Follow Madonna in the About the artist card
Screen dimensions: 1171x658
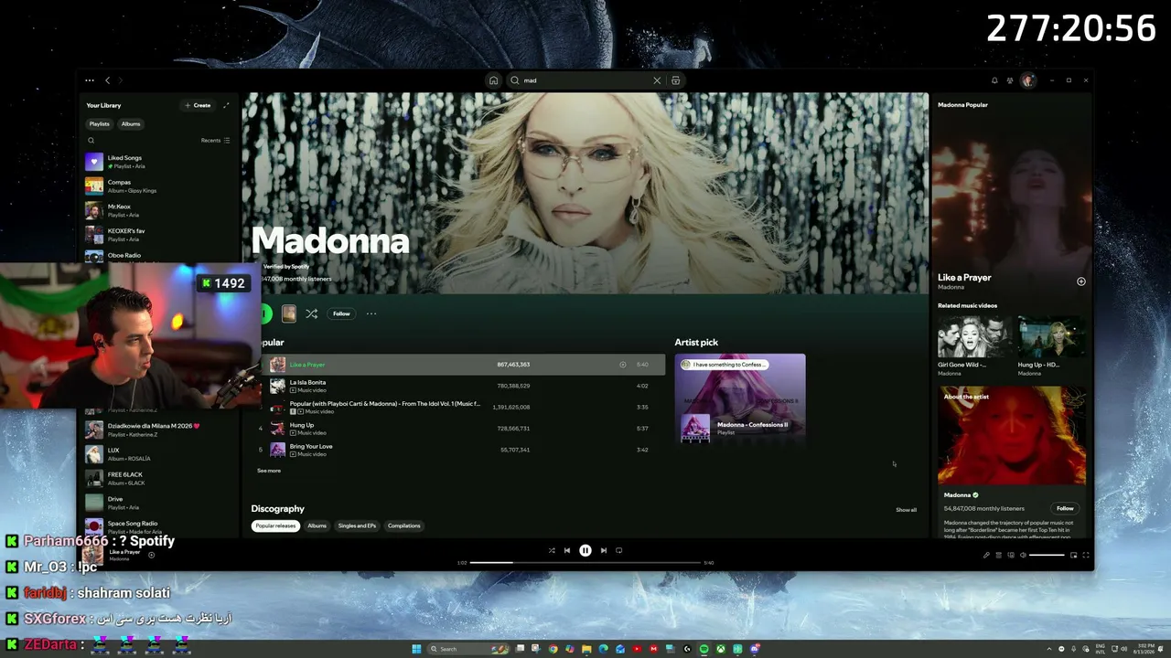1065,508
